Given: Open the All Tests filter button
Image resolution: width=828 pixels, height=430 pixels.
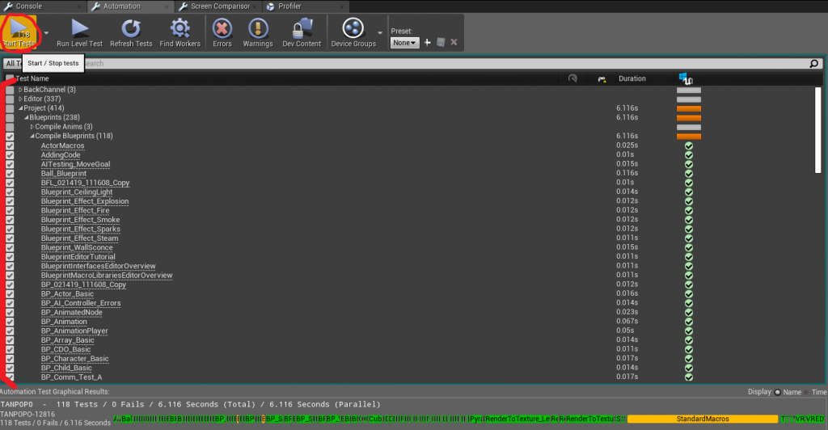Looking at the screenshot, I should tap(13, 63).
